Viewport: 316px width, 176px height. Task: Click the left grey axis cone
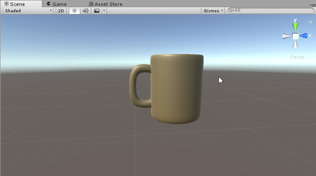tap(286, 36)
